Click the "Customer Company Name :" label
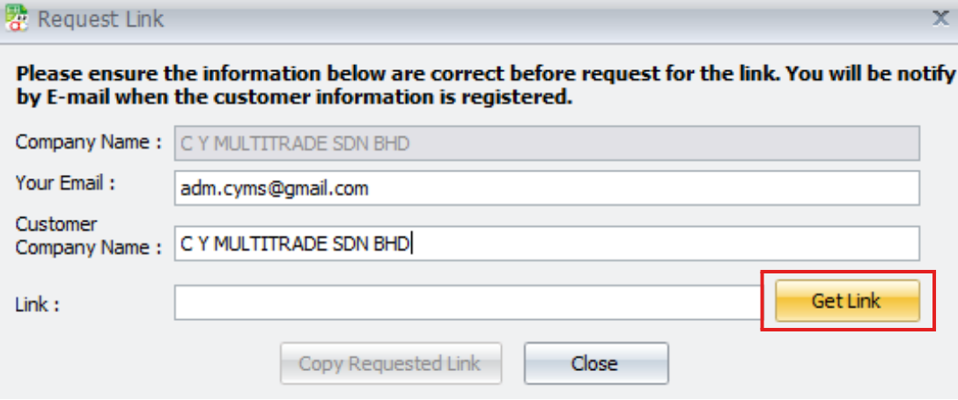Image resolution: width=958 pixels, height=400 pixels. 88,236
